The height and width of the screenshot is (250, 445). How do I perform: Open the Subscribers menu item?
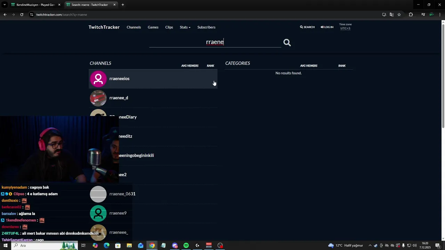(x=206, y=27)
